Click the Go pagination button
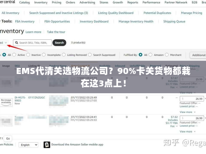This screenshot has height=154, width=206. (x=8, y=139)
